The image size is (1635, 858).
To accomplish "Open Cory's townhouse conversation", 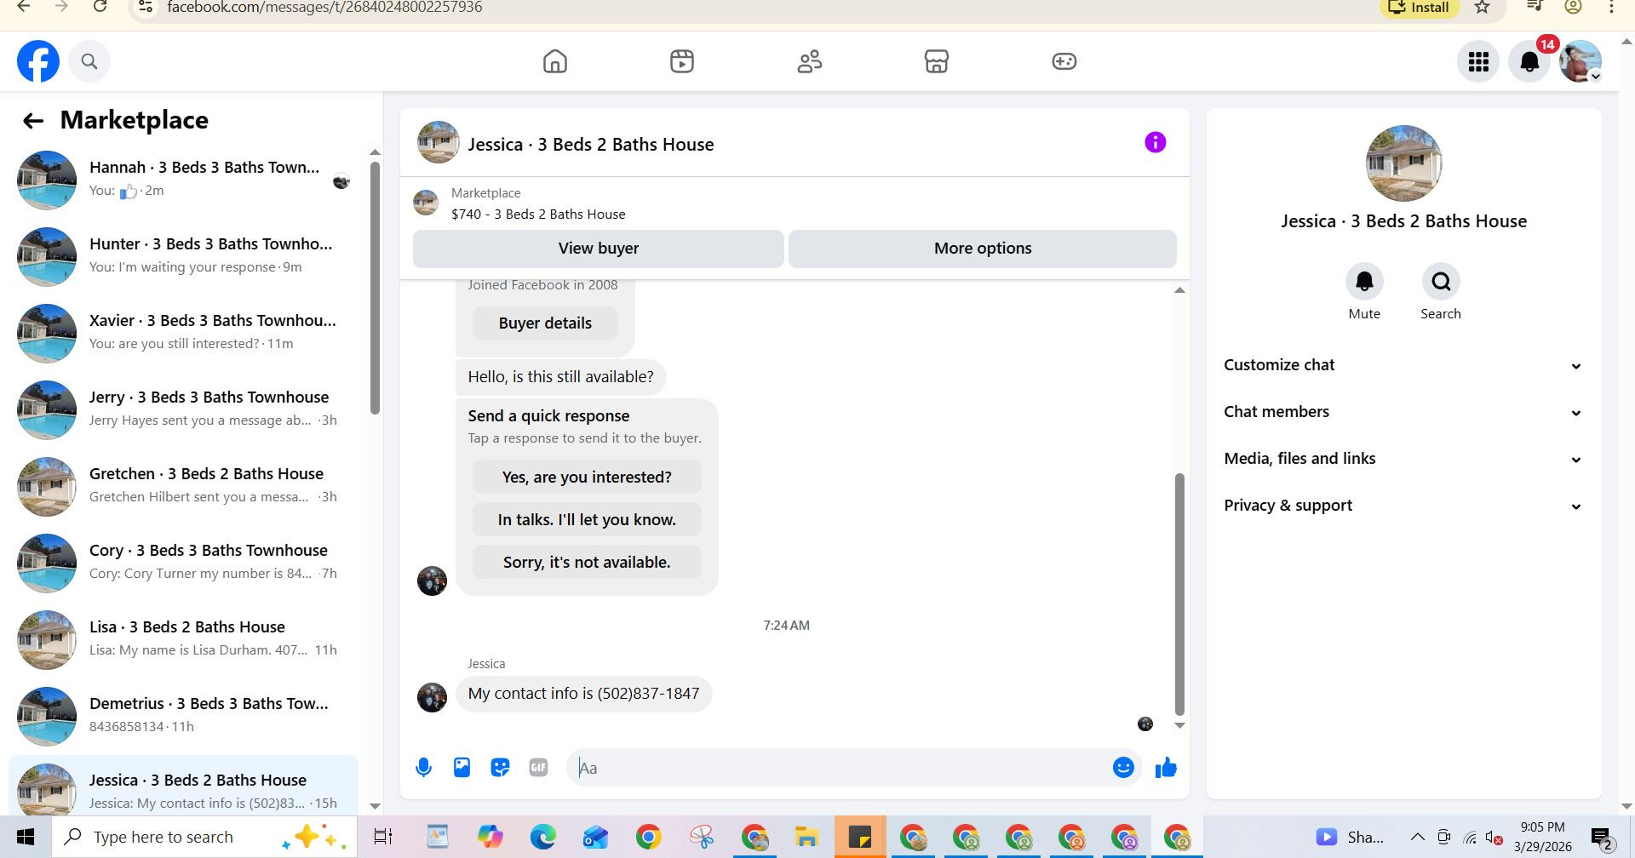I will [x=183, y=563].
